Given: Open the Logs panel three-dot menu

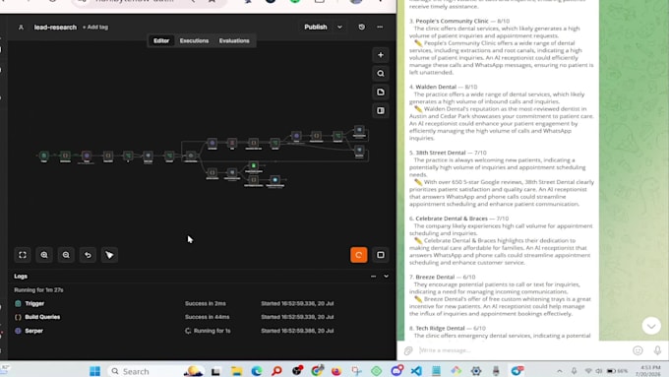Looking at the screenshot, I should tap(373, 277).
